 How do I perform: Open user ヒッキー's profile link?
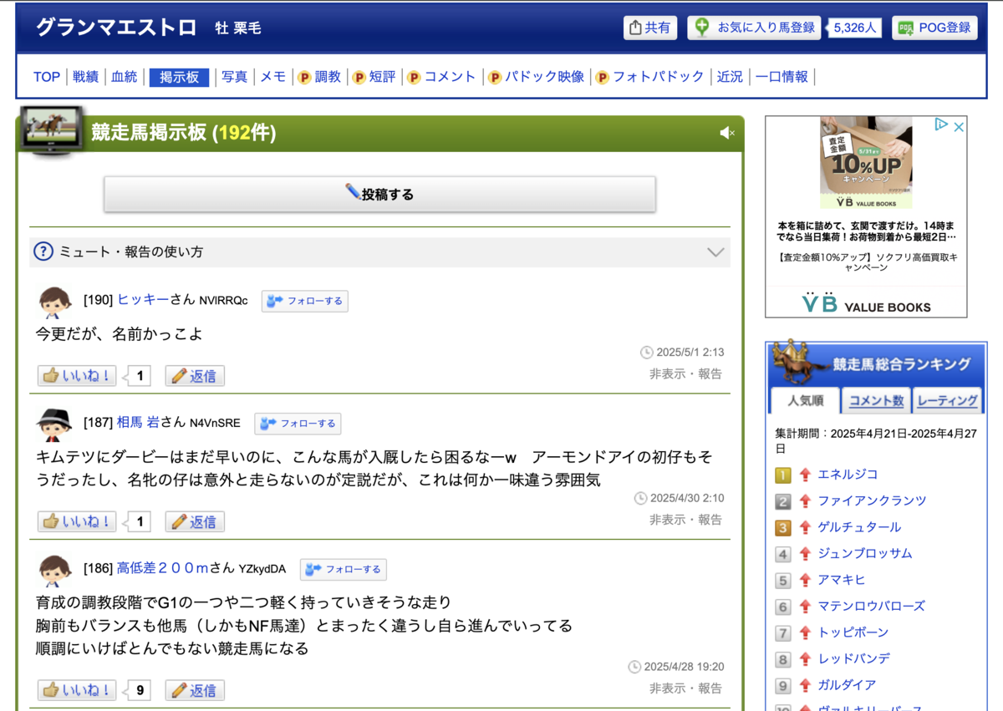tap(143, 300)
